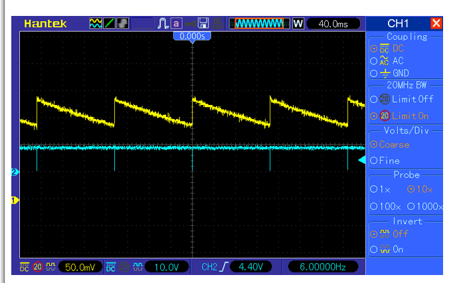This screenshot has height=283, width=465.
Task: Click the CH2 trigger source label
Action: click(209, 267)
